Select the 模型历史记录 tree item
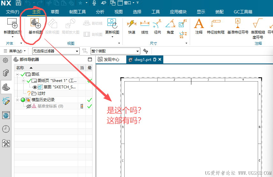Viewport: 273px width, 177px height. [43, 100]
